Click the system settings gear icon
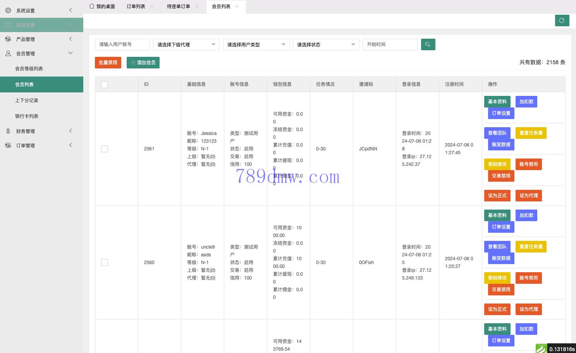Screen dimensions: 576x353 pyautogui.click(x=8, y=10)
